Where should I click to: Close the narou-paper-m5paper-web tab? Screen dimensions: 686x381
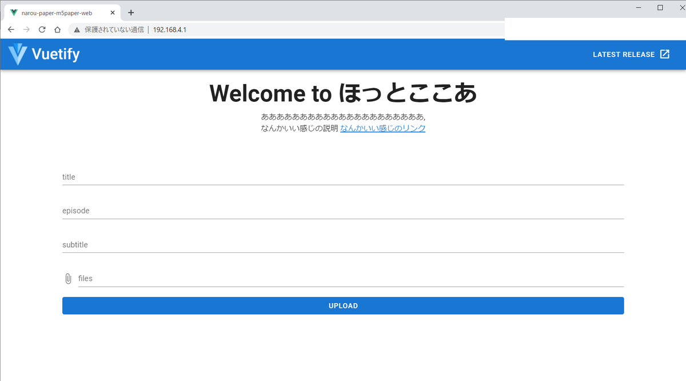click(112, 13)
